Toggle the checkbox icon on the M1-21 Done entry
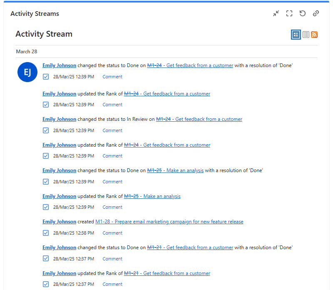This screenshot has height=290, width=333. (x=46, y=258)
